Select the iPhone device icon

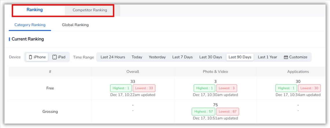(x=30, y=57)
